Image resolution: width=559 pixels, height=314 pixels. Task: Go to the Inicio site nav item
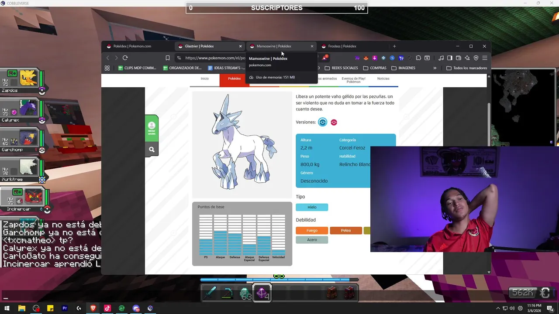click(204, 78)
